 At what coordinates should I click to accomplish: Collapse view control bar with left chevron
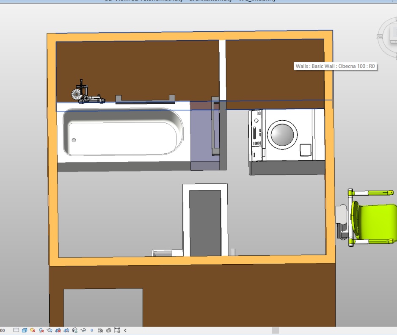tap(125, 330)
